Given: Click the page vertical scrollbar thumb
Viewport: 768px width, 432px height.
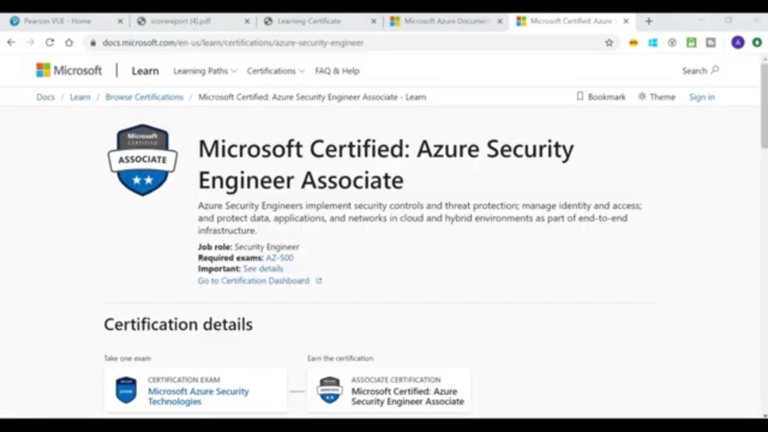Looking at the screenshot, I should click(764, 105).
